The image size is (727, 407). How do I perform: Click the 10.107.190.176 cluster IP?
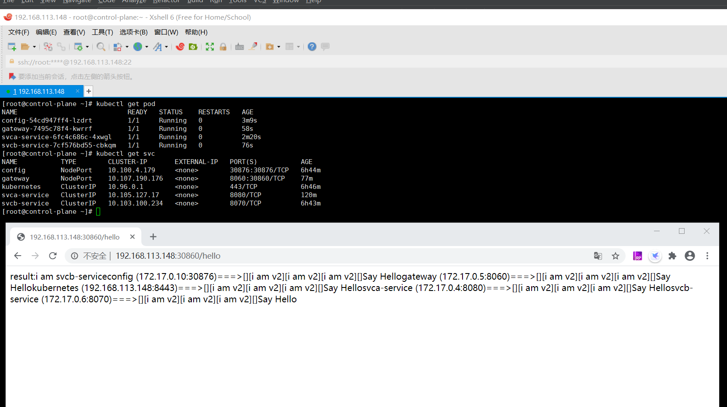coord(136,178)
